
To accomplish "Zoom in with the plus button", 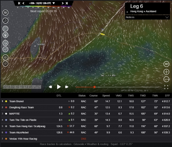I will [x=166, y=72].
